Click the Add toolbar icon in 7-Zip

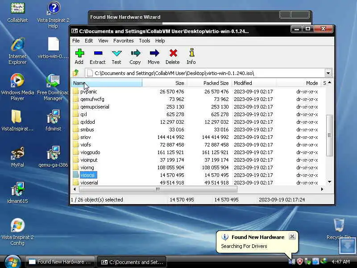[x=79, y=53]
